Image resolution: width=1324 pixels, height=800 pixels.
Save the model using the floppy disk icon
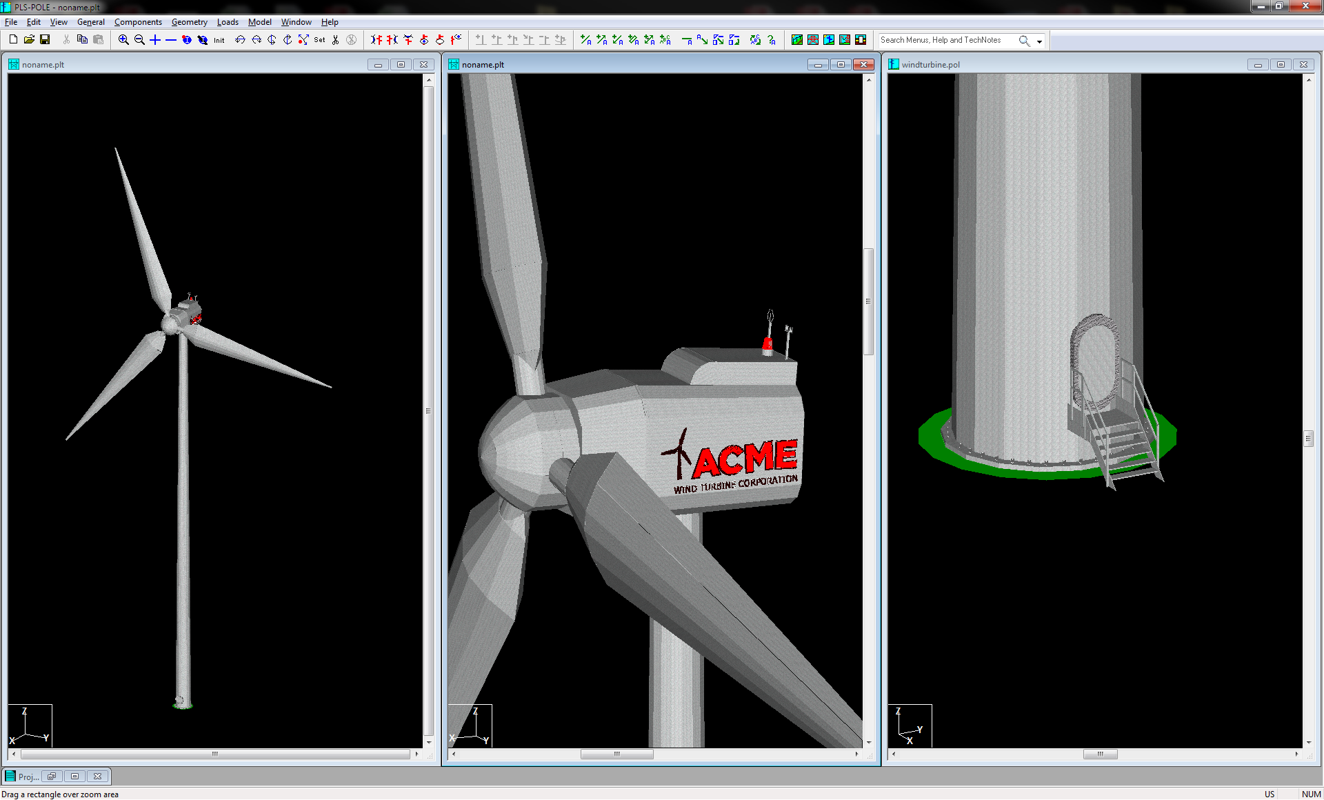tap(45, 40)
